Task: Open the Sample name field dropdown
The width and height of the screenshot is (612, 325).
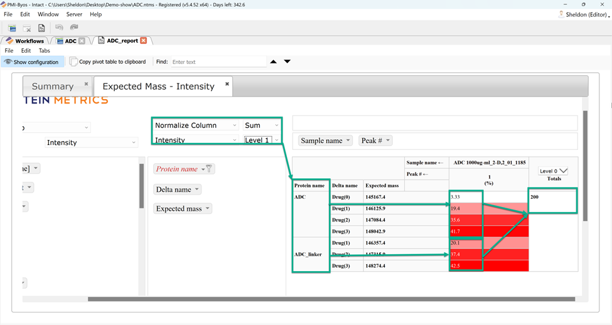Action: (x=325, y=141)
